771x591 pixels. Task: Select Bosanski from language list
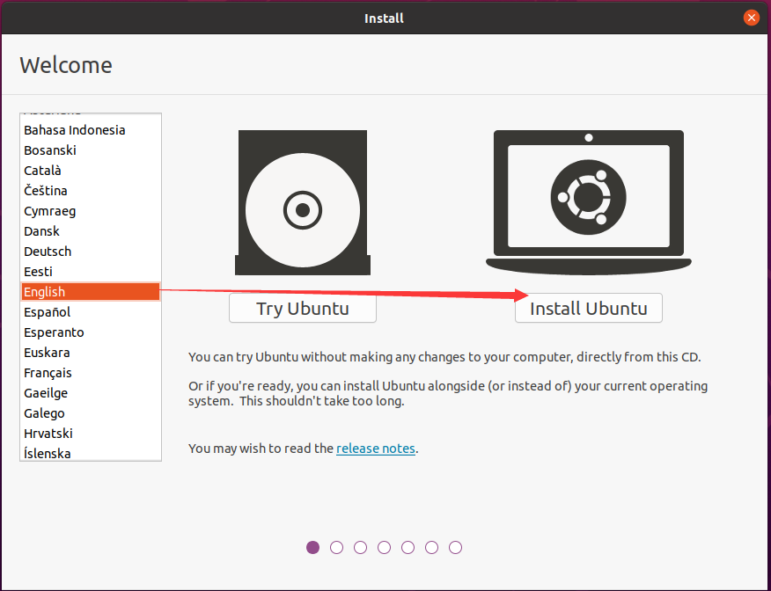[91, 150]
